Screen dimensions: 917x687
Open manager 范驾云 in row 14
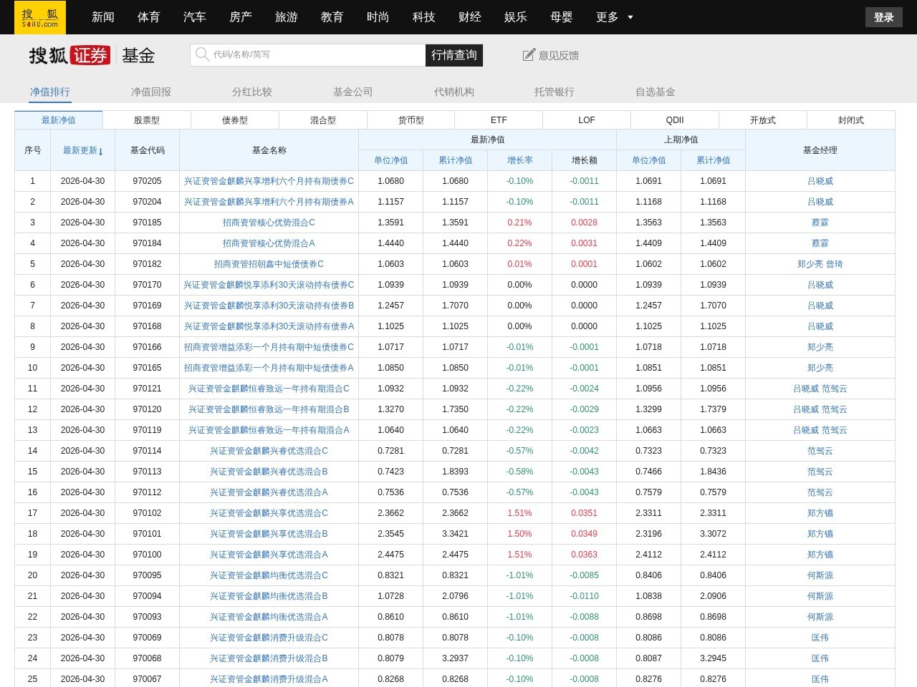(820, 451)
